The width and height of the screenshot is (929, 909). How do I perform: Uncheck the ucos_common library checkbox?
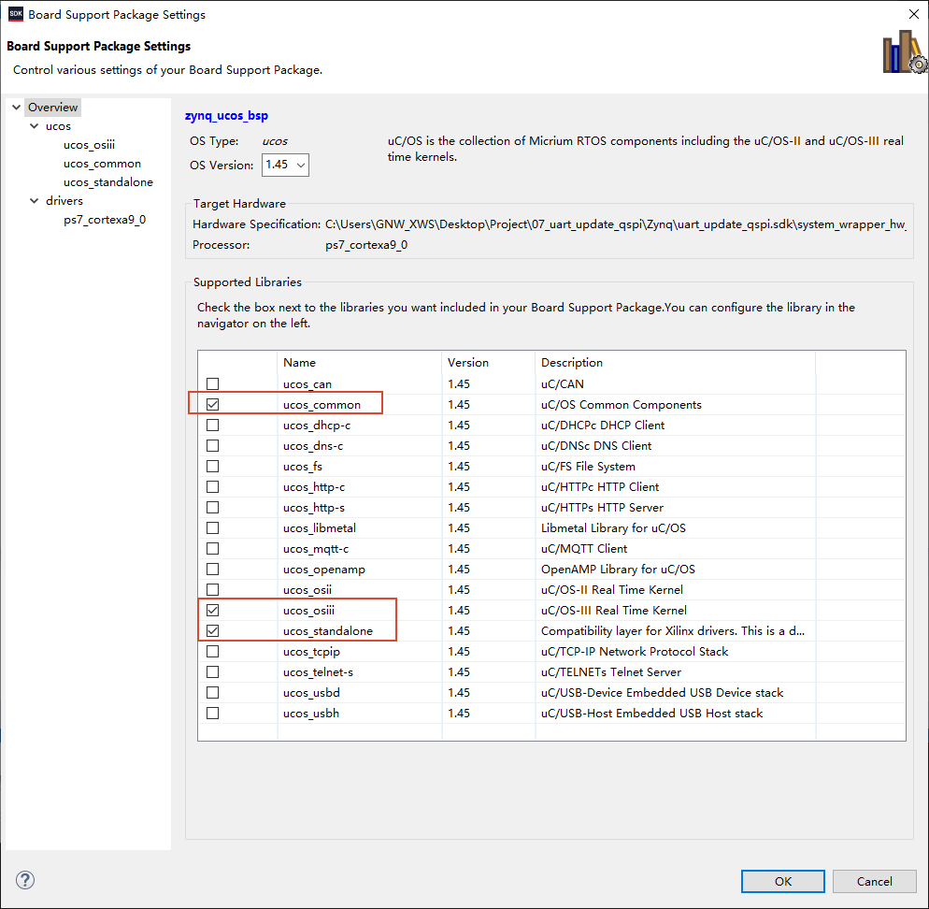(x=213, y=404)
